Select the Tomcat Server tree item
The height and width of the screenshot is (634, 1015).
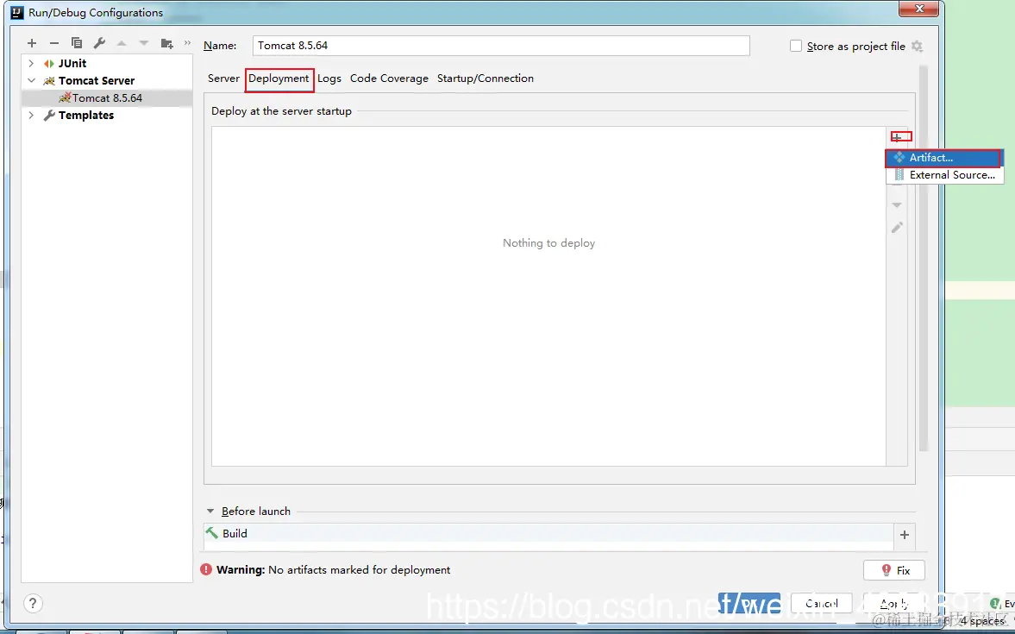pos(97,80)
